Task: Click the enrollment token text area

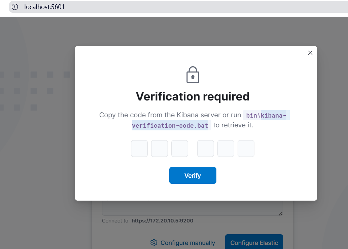Action: [193, 208]
